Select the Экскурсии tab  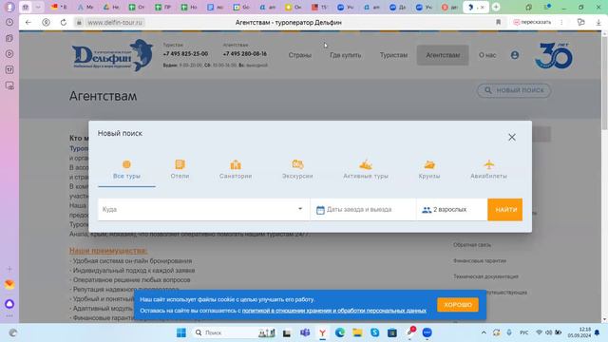(x=297, y=170)
